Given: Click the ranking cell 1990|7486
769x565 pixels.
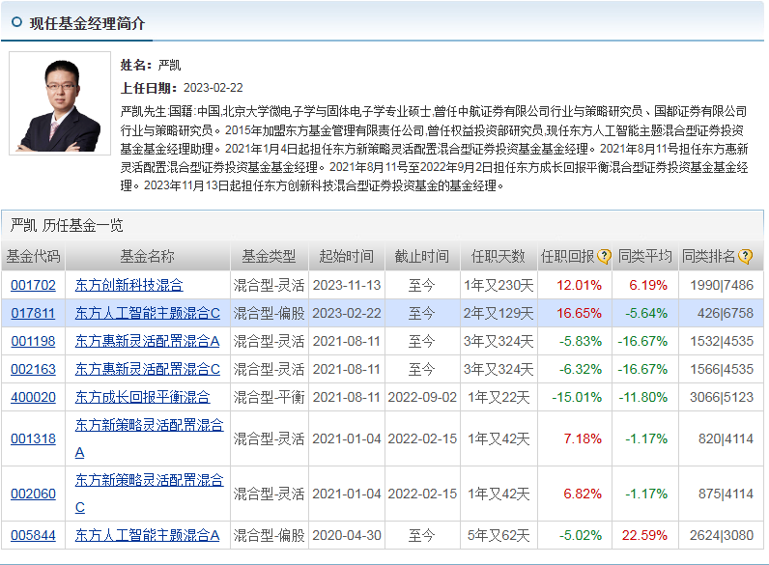Looking at the screenshot, I should pos(722,285).
